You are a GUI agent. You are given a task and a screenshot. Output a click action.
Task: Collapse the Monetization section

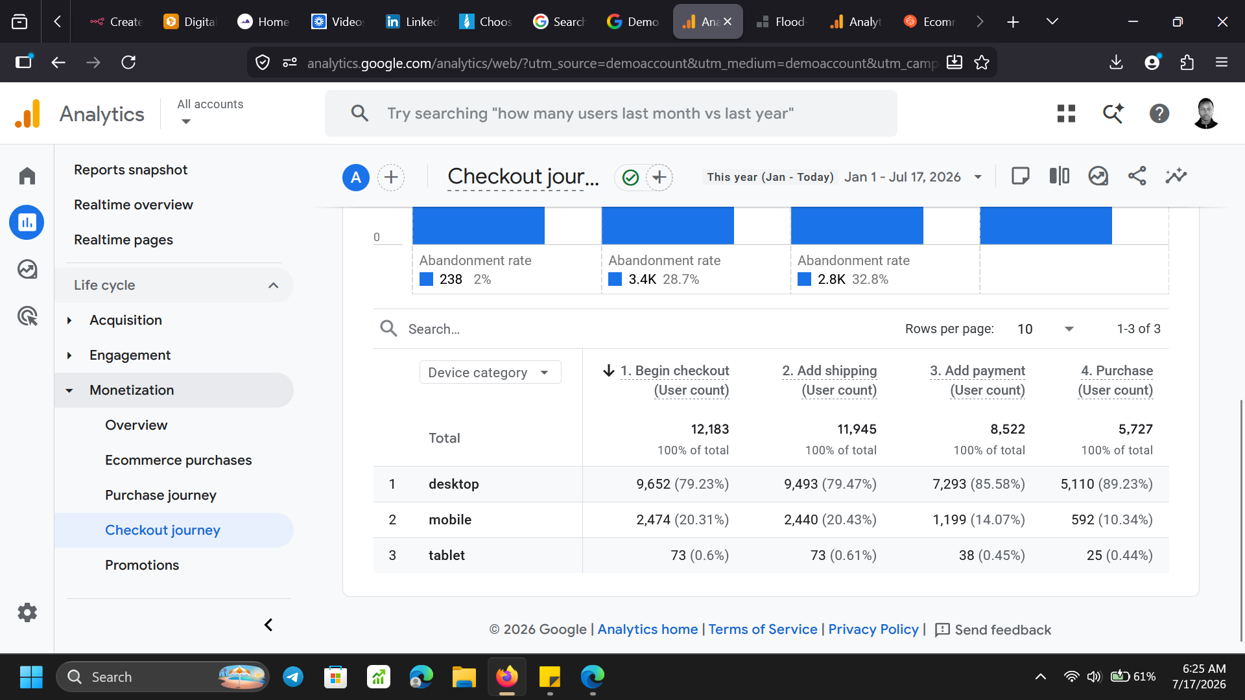click(x=69, y=390)
